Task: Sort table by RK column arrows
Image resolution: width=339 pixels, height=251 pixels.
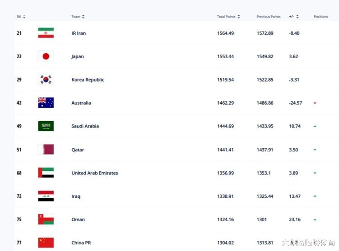Action: pos(24,17)
